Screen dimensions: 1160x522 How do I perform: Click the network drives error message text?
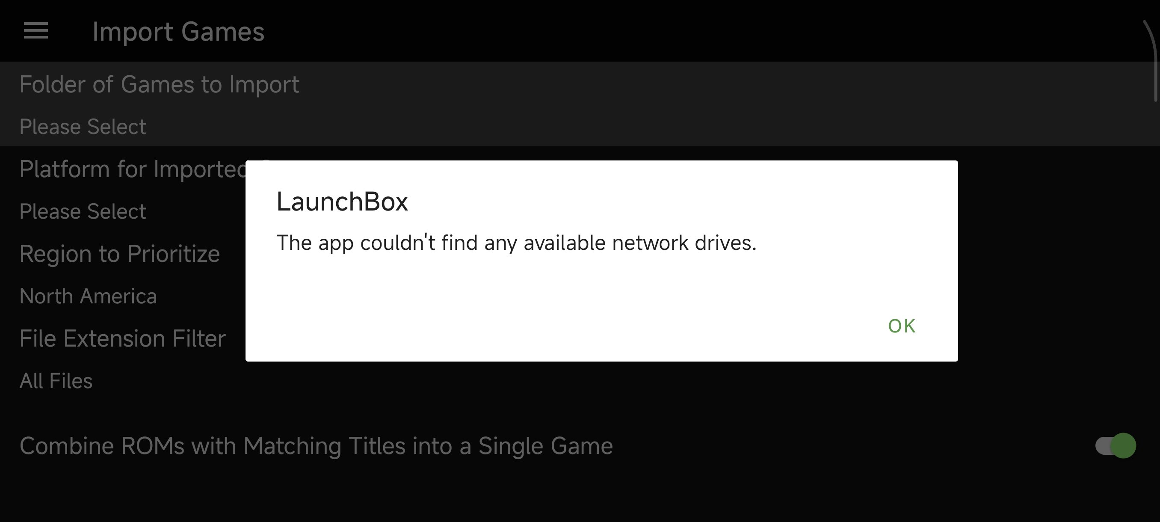[x=516, y=243]
